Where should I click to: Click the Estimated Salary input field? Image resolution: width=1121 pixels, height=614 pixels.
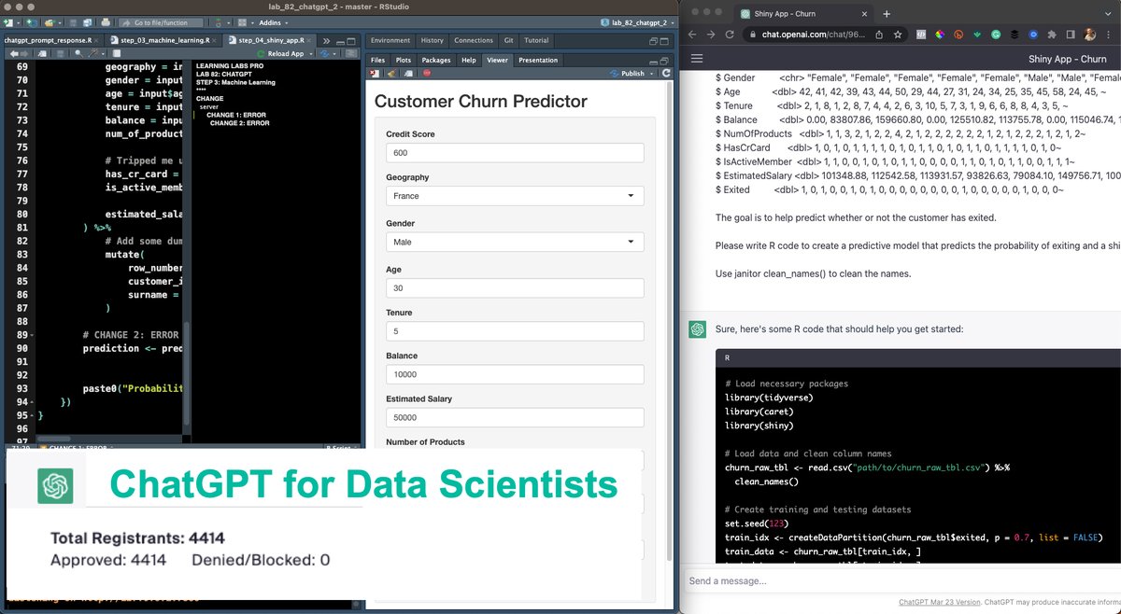tap(515, 417)
